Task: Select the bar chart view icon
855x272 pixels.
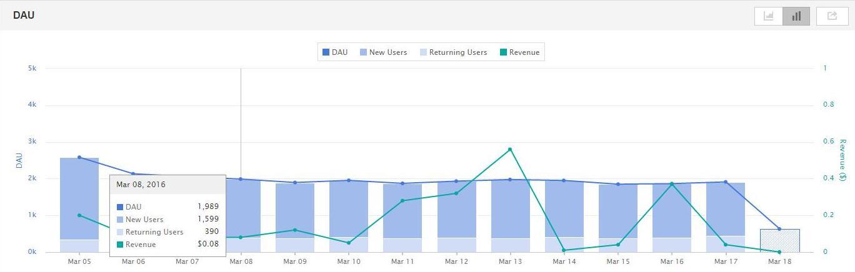Action: [796, 16]
